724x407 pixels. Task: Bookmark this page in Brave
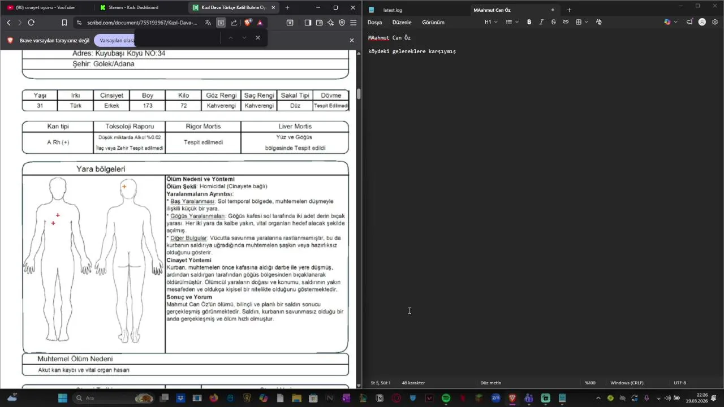point(64,23)
